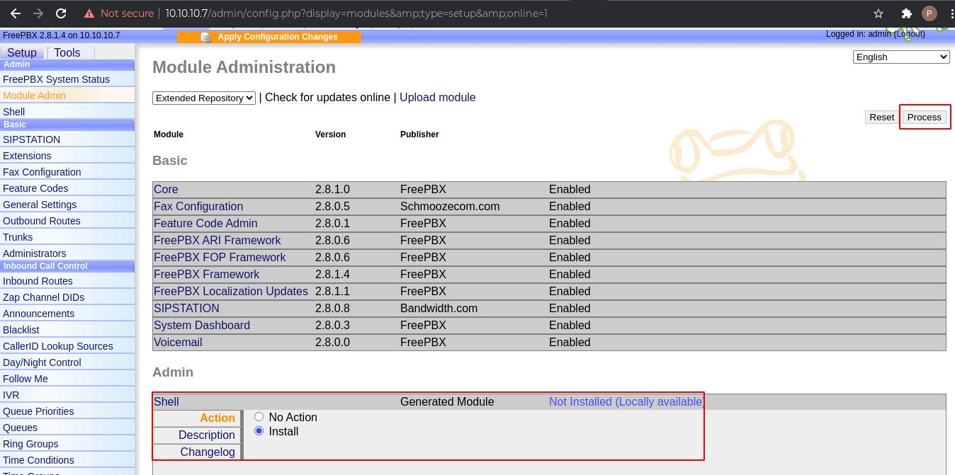Open Trunks in the sidebar

[x=67, y=237]
